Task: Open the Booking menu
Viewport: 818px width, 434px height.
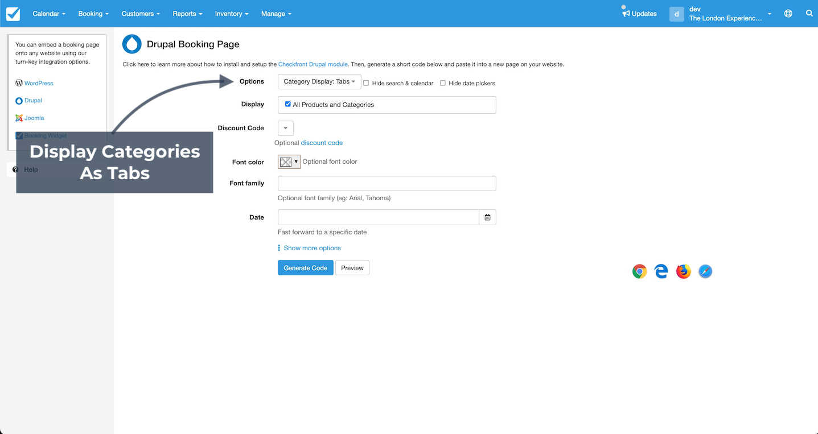Action: pos(93,14)
